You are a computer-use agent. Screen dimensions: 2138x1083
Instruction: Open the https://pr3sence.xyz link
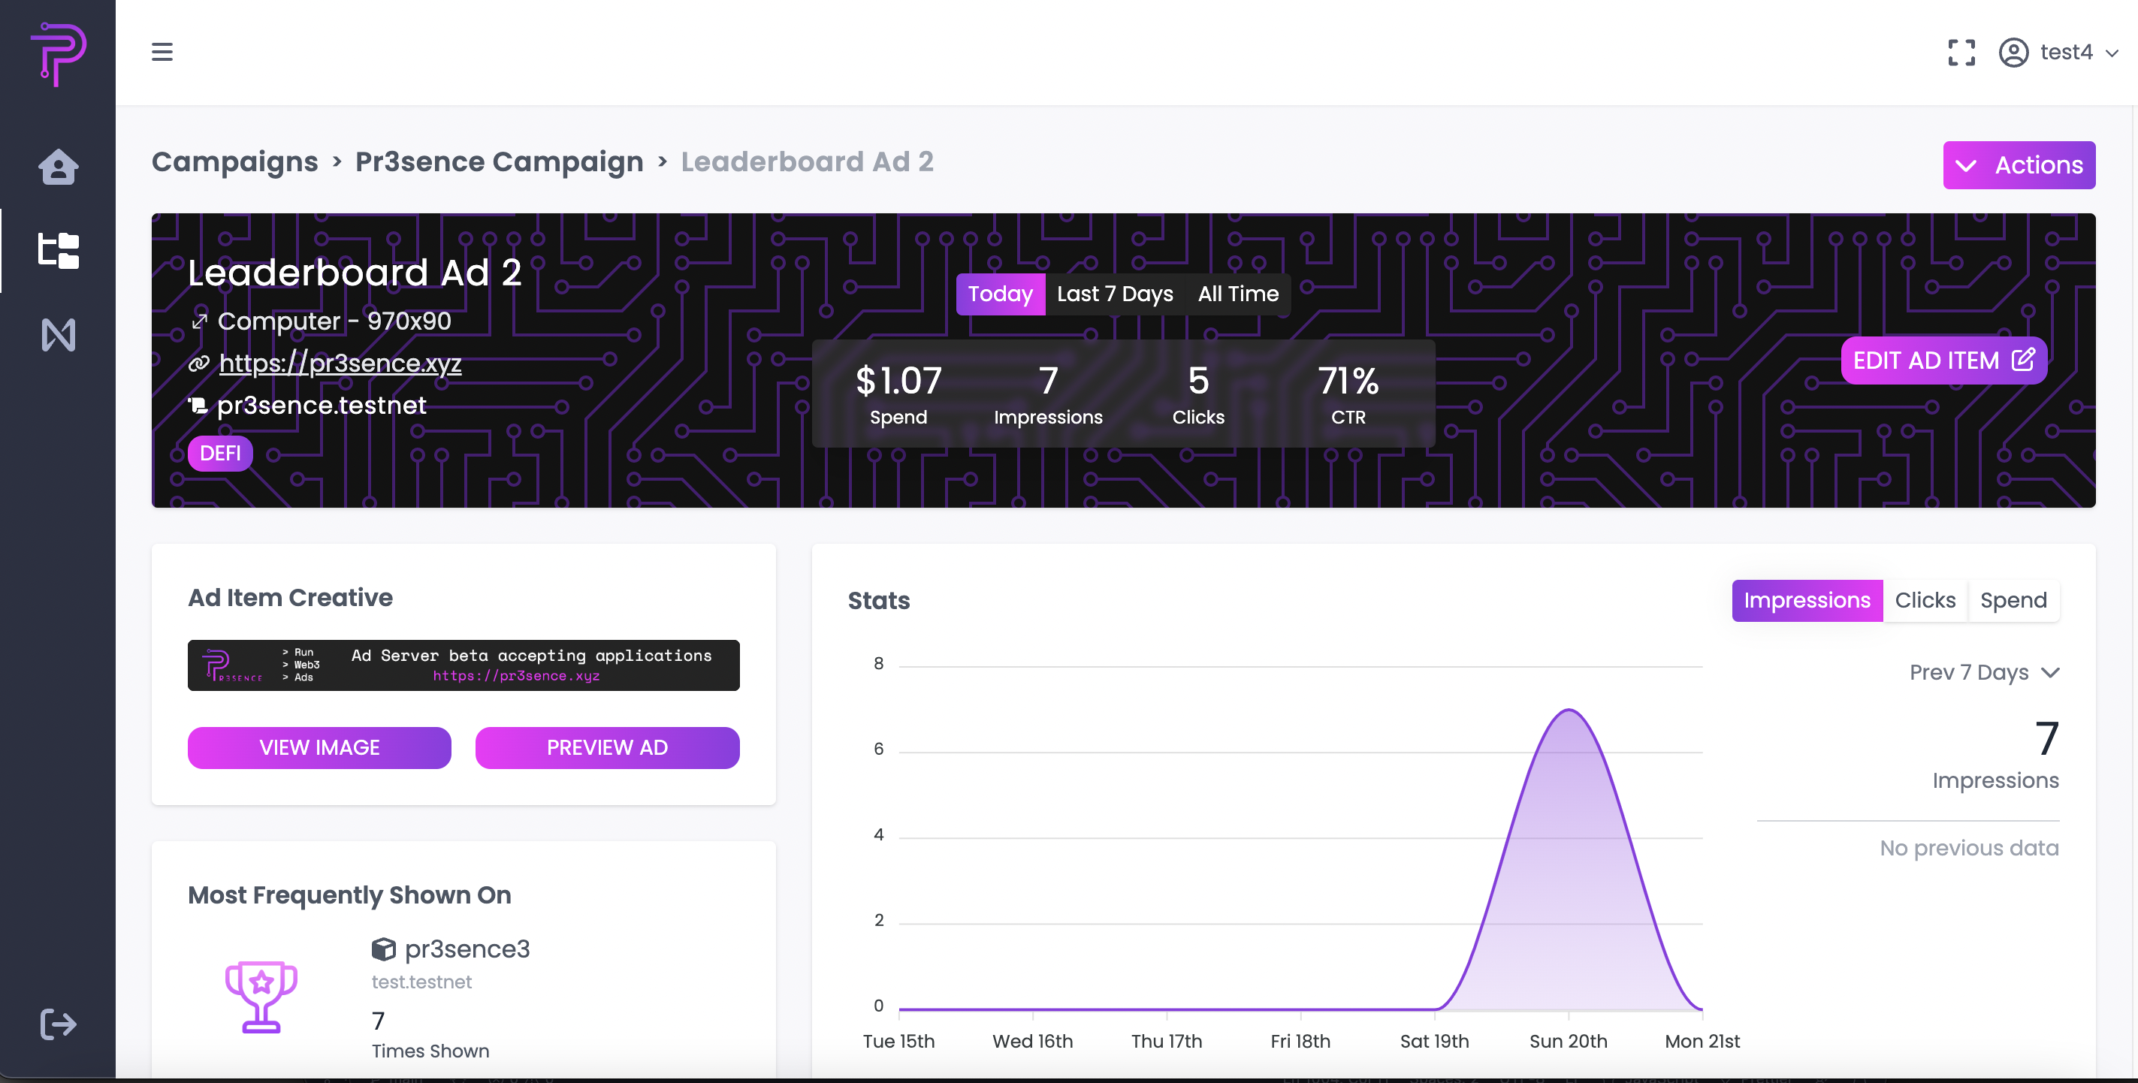(x=340, y=364)
